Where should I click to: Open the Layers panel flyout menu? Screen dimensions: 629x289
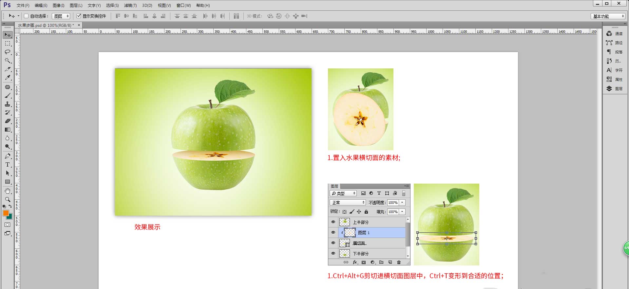pos(407,186)
